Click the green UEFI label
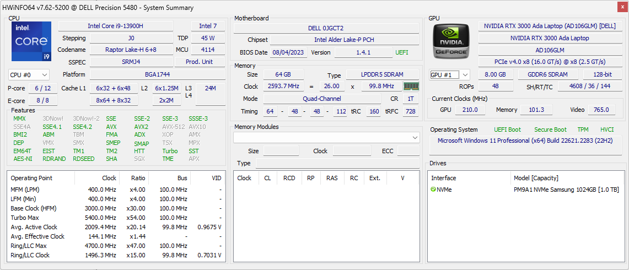Viewport: 629px width, 270px height. [x=402, y=52]
